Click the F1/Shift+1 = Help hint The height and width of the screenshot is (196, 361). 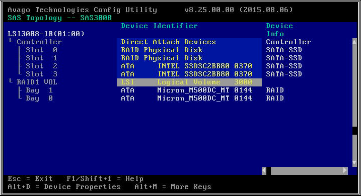point(105,179)
